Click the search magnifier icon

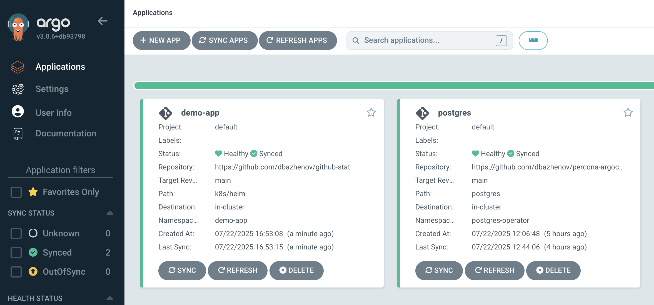click(356, 41)
